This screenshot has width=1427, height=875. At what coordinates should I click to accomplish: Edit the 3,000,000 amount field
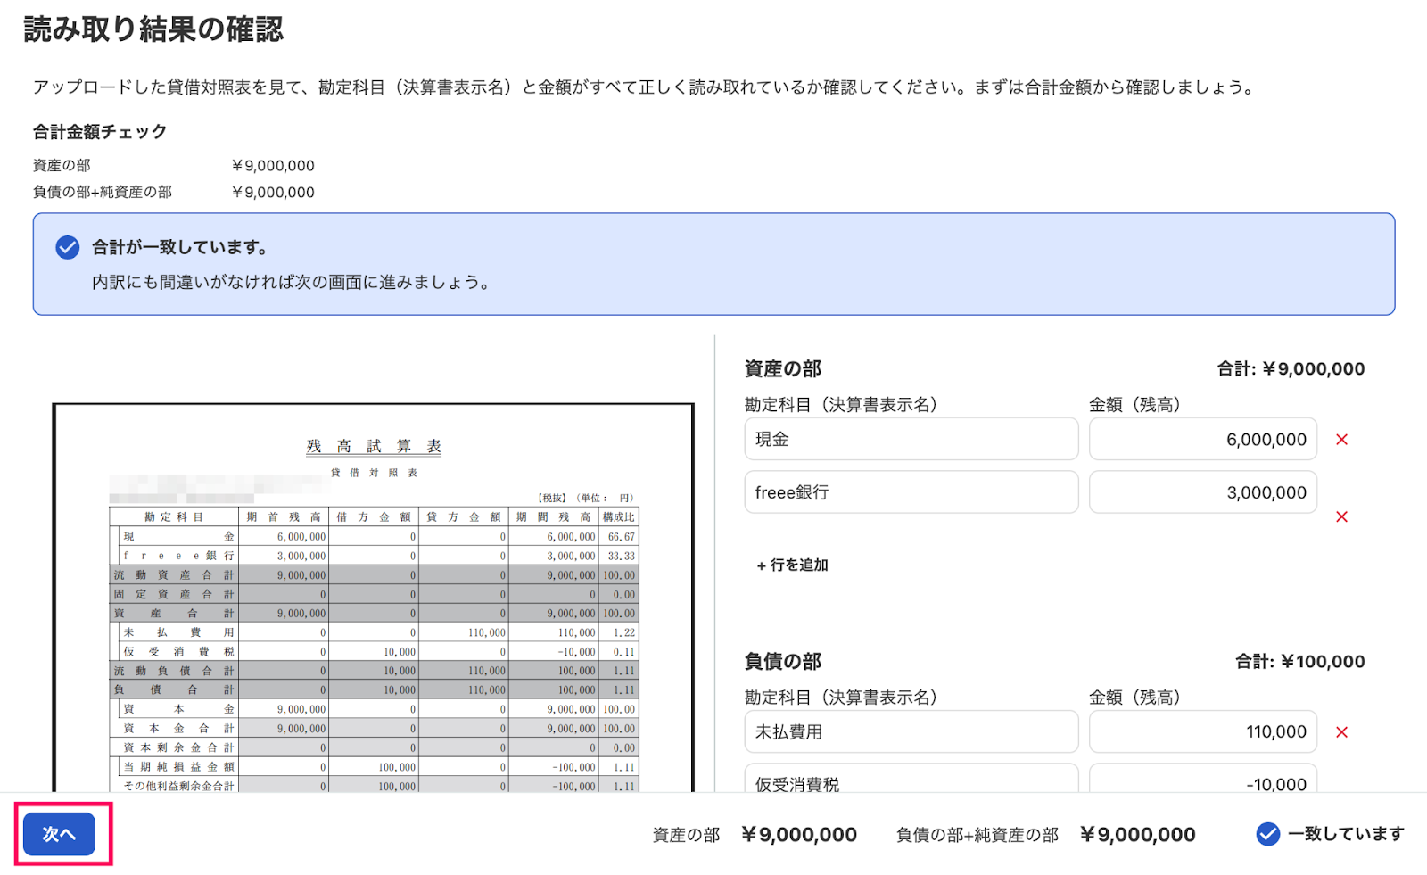point(1202,492)
